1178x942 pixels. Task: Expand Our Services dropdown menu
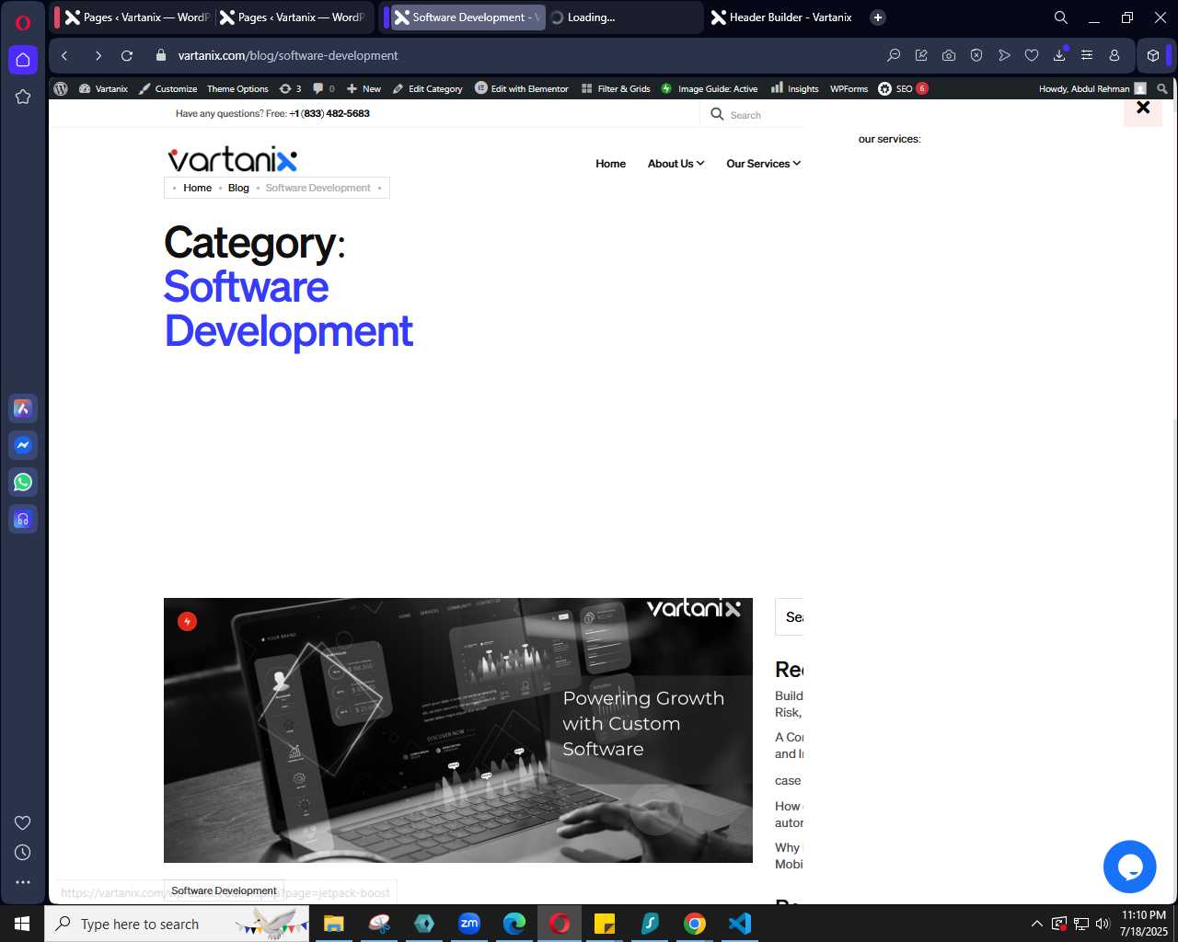763,164
